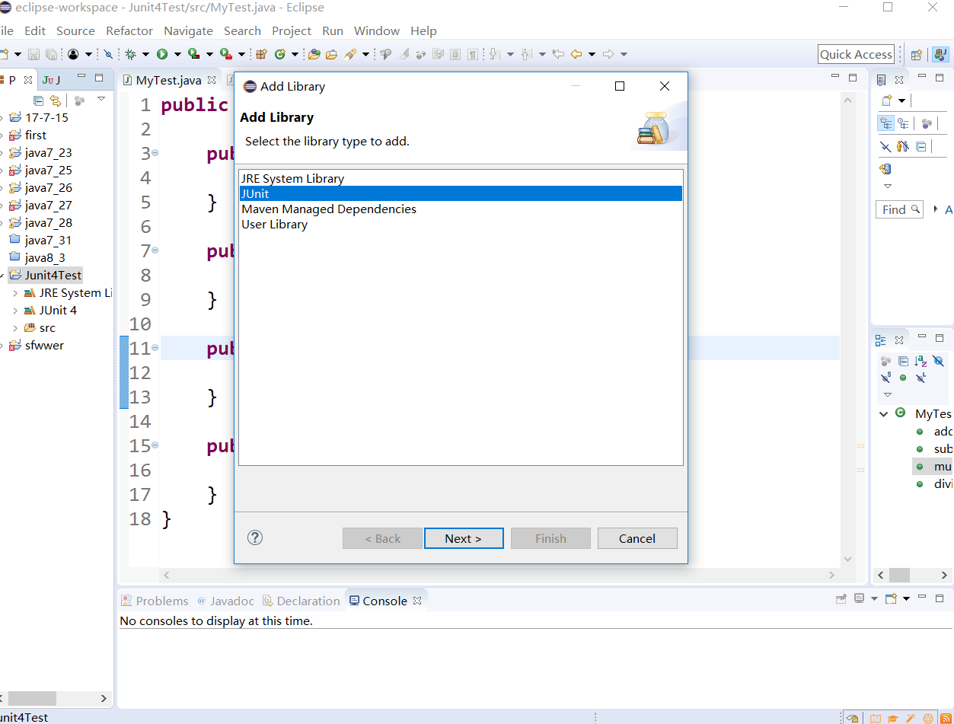Click the New Task icon in Task List

(886, 100)
